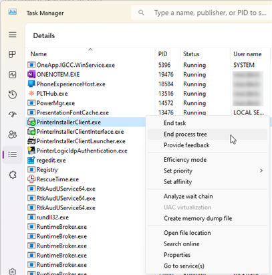Click the PLTHub.exe orange icon
This screenshot has width=272, height=275.
pyautogui.click(x=31, y=94)
